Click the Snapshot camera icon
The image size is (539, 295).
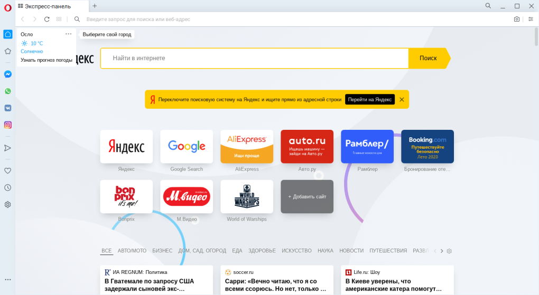[x=517, y=19]
